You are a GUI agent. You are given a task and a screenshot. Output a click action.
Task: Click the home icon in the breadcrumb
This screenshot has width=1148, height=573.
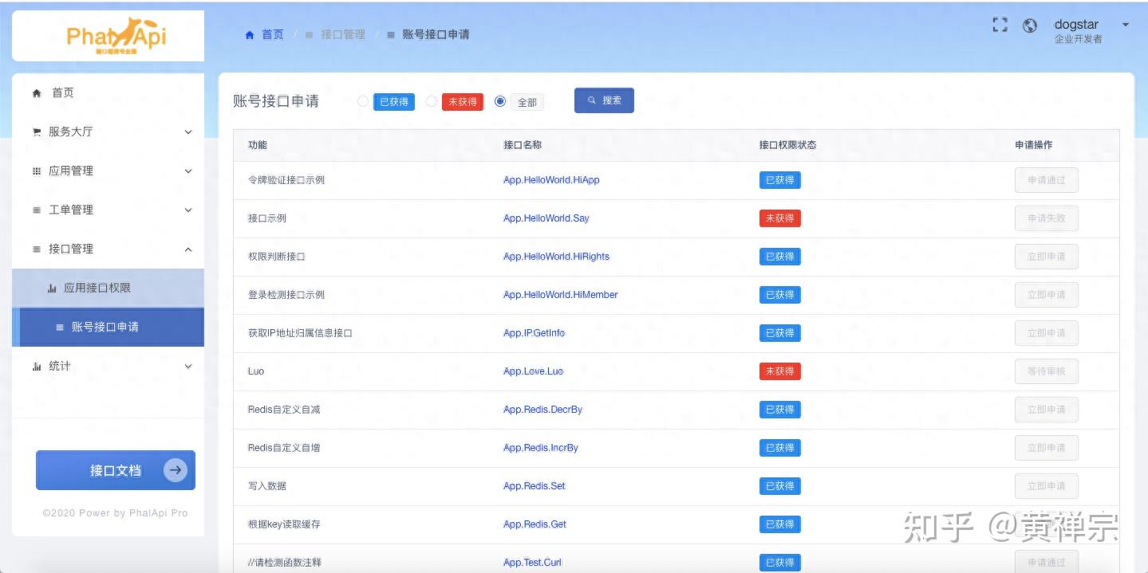(x=249, y=34)
